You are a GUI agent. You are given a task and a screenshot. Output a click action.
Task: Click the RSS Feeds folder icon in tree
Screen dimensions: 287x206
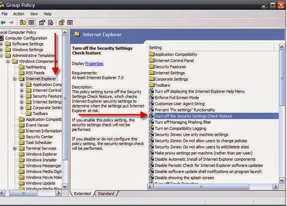coord(22,73)
